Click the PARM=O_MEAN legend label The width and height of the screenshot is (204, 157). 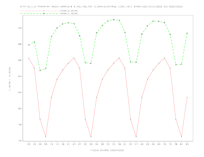pos(69,11)
